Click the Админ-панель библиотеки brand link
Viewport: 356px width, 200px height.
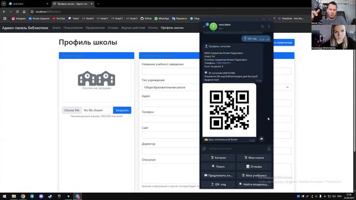[25, 28]
